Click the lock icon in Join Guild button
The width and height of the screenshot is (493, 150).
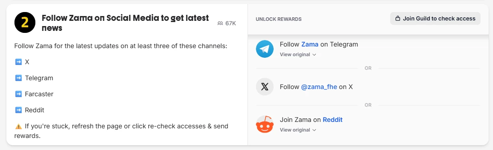[x=398, y=18]
